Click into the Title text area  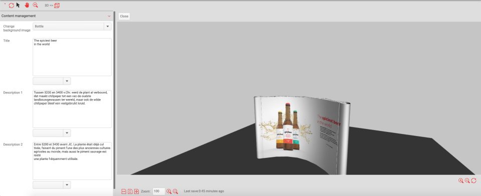pyautogui.click(x=72, y=57)
